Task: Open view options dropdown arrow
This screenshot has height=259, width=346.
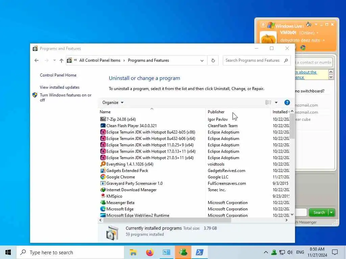Action: (x=276, y=103)
